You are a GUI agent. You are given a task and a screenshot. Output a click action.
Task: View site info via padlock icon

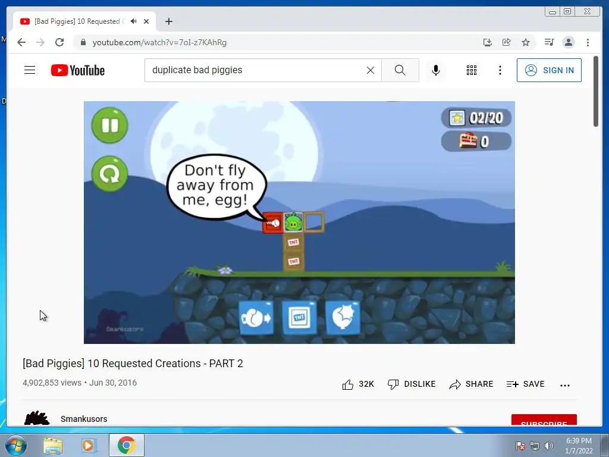pyautogui.click(x=83, y=42)
